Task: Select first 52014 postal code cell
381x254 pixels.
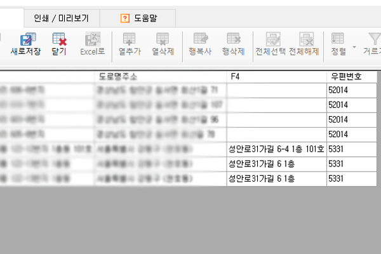Action: [352, 90]
